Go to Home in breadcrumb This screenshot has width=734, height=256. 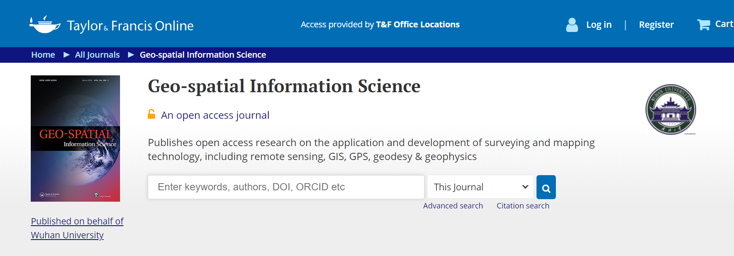(x=43, y=55)
